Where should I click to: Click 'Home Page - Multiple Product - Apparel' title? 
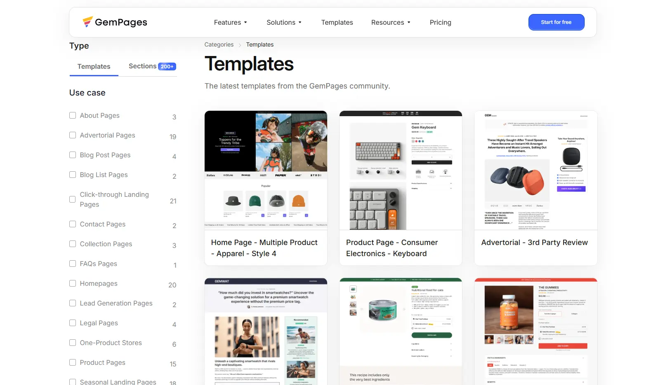pos(264,248)
